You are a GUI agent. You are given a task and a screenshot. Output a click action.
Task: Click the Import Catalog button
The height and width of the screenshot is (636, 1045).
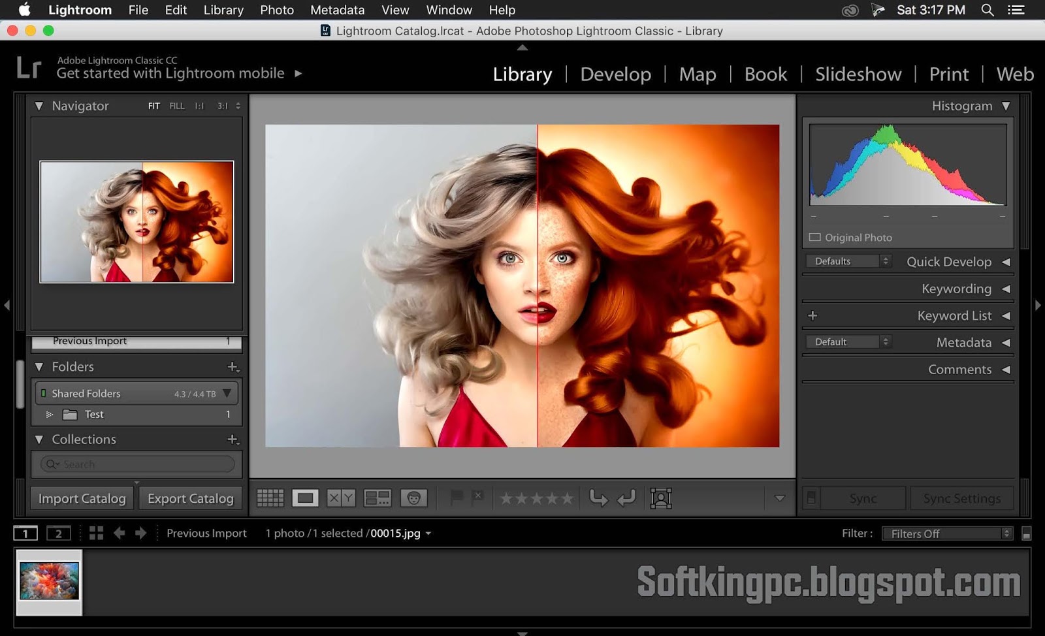pyautogui.click(x=81, y=498)
